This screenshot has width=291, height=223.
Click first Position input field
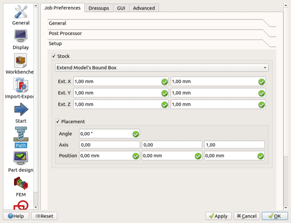pos(110,156)
